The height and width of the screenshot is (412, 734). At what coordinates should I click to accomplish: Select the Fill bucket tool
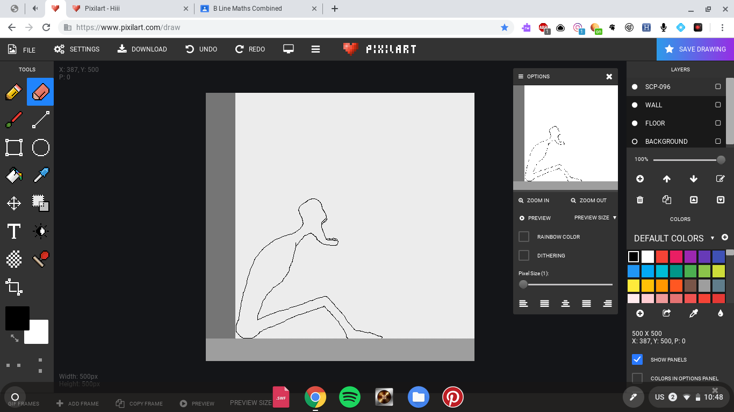13,175
